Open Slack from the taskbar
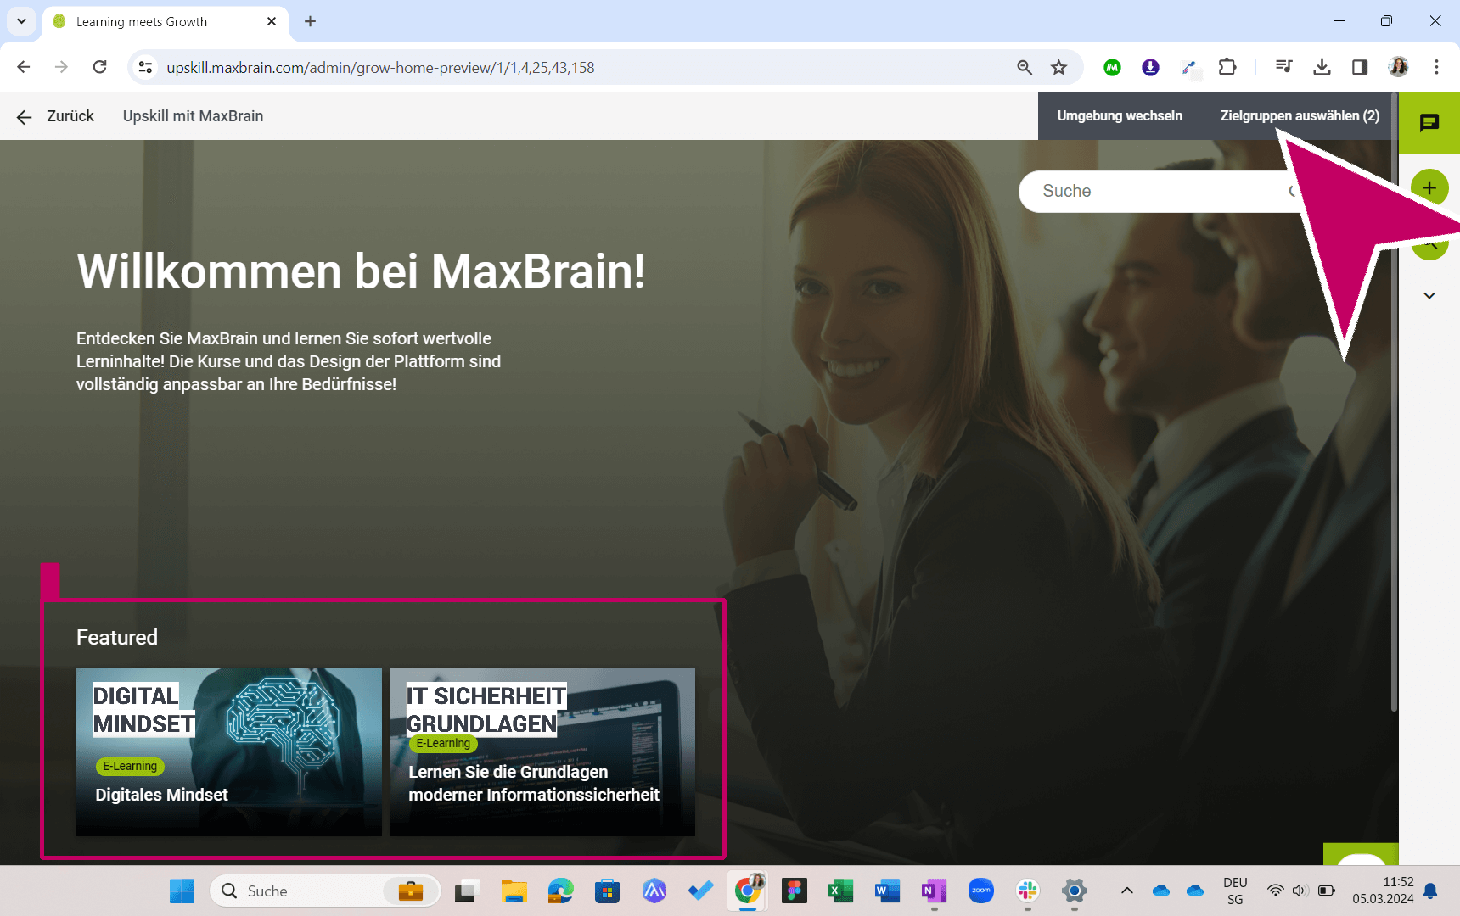Screen dimensions: 1460x916 pyautogui.click(x=1027, y=891)
